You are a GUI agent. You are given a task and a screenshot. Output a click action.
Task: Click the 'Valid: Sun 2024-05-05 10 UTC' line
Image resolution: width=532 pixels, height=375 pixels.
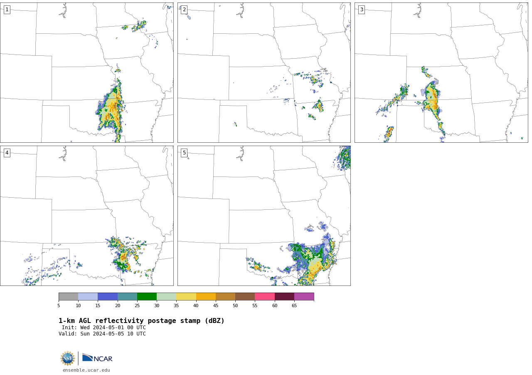click(x=102, y=334)
